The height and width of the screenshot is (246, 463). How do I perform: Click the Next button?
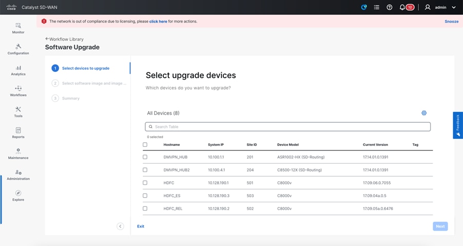tap(440, 226)
